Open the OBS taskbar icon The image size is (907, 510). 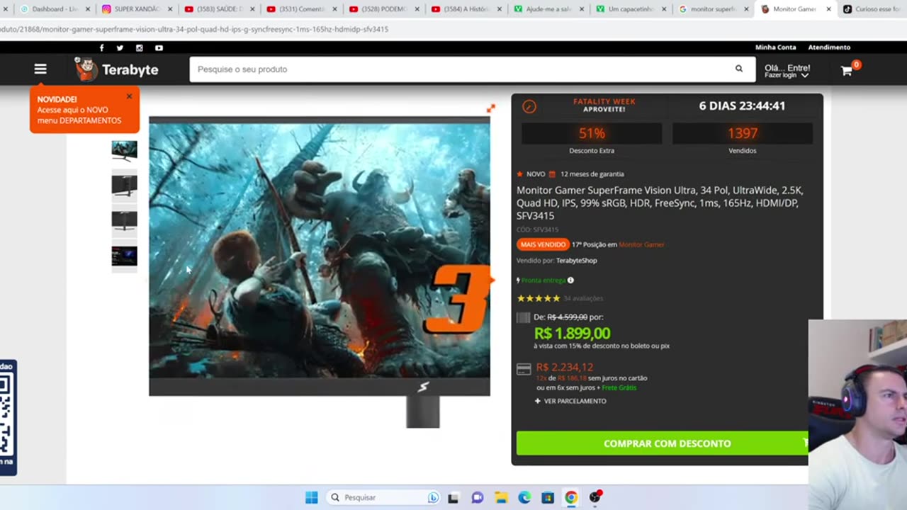[595, 497]
